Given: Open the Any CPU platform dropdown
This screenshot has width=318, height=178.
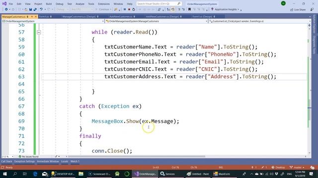Looking at the screenshot, I should (x=82, y=9).
